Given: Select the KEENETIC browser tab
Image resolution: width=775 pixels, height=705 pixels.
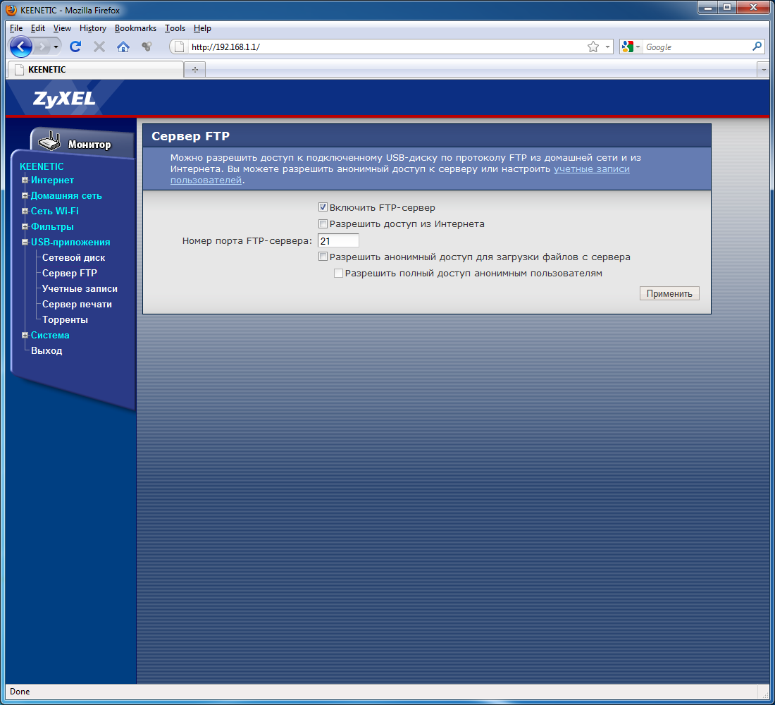Looking at the screenshot, I should [95, 69].
